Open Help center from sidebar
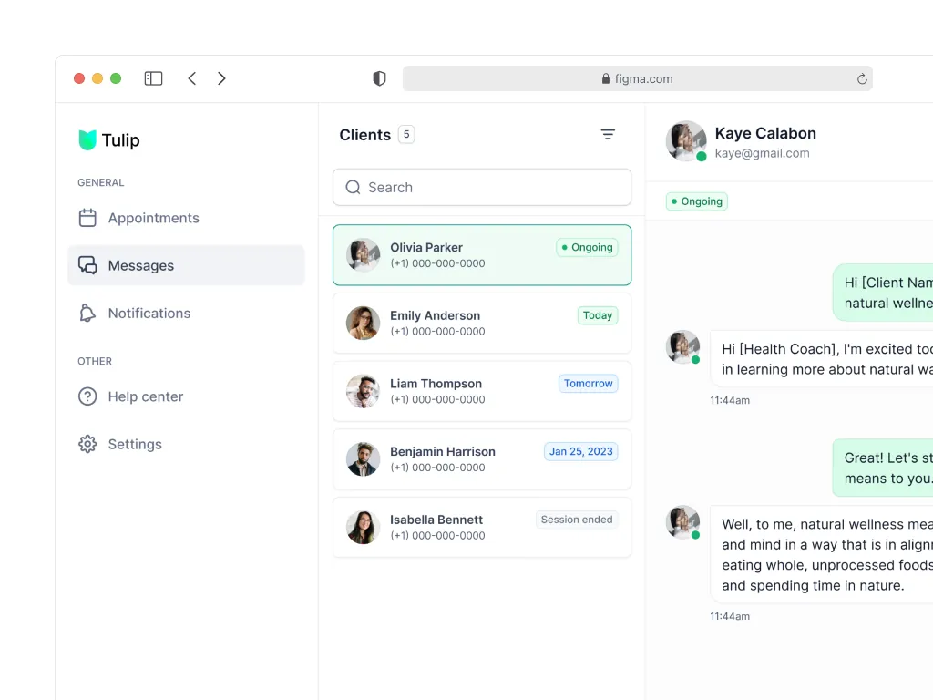Image resolution: width=933 pixels, height=700 pixels. (x=145, y=396)
